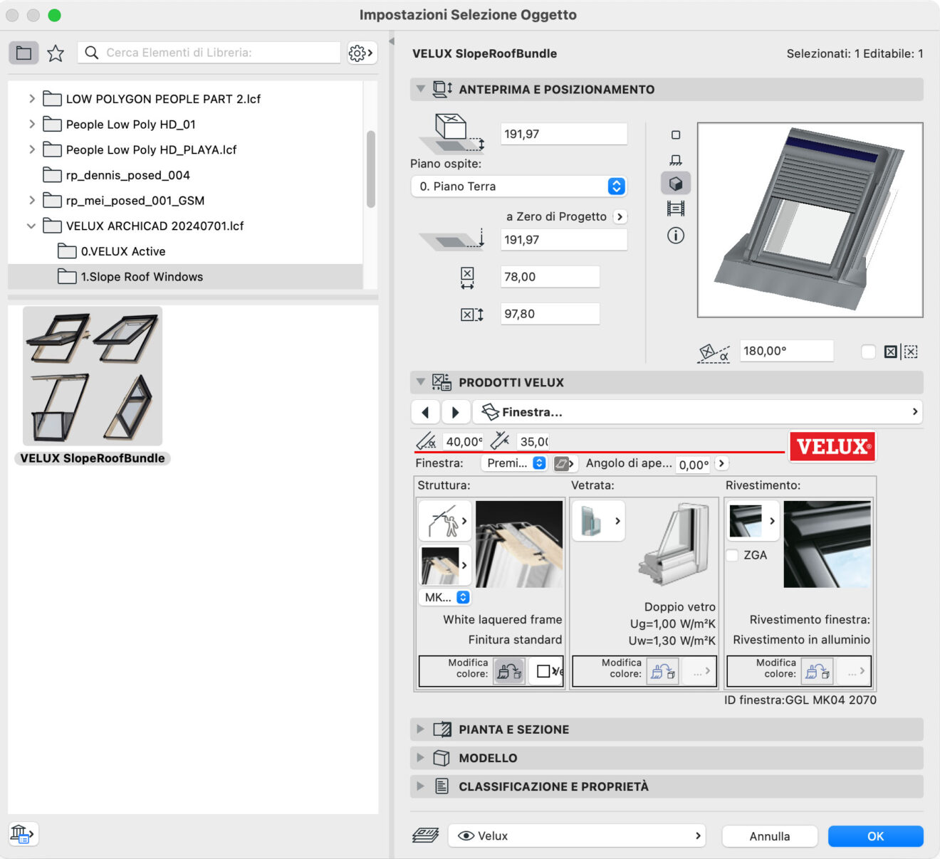Open the Angolo di apertura arrow button
This screenshot has height=859, width=940.
tap(721, 463)
